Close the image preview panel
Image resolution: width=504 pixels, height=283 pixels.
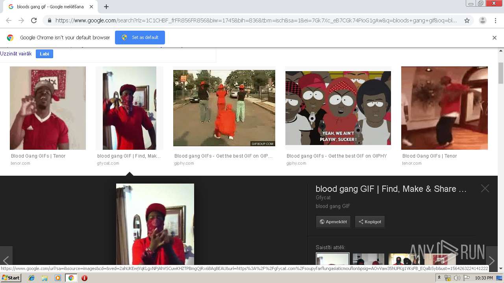click(485, 189)
